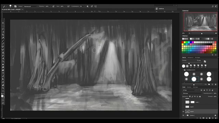Switch to the Контуры paths tab
This screenshot has width=219, height=123.
coord(195,87)
